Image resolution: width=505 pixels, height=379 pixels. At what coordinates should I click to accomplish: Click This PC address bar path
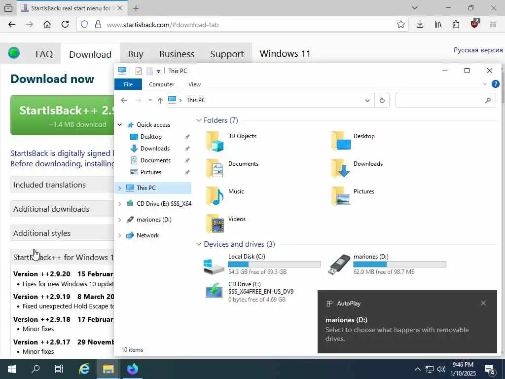coord(196,100)
